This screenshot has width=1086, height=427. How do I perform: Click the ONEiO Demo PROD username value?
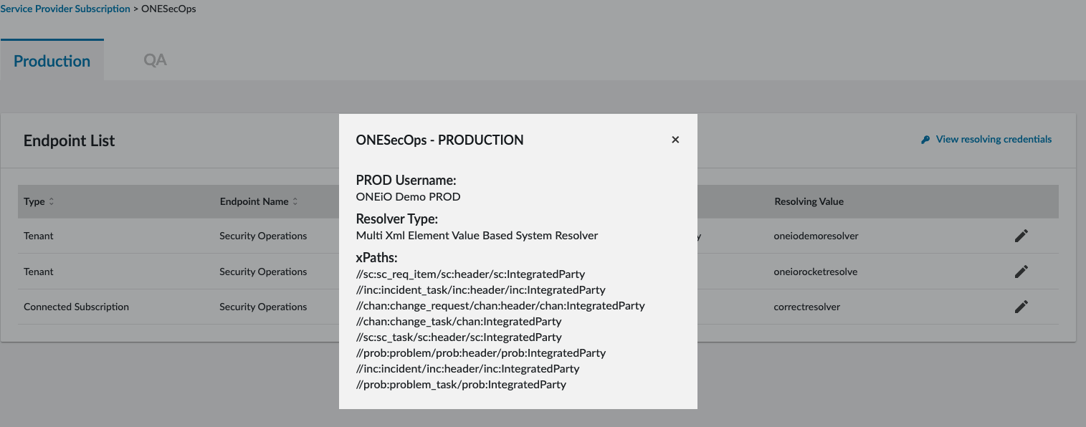408,196
